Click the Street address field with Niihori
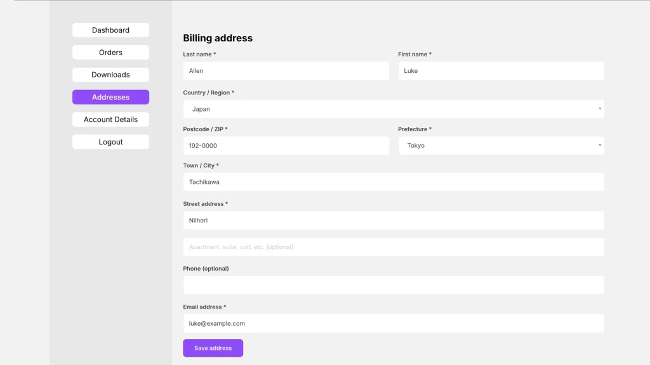Screen dimensions: 650x365 tap(393, 221)
